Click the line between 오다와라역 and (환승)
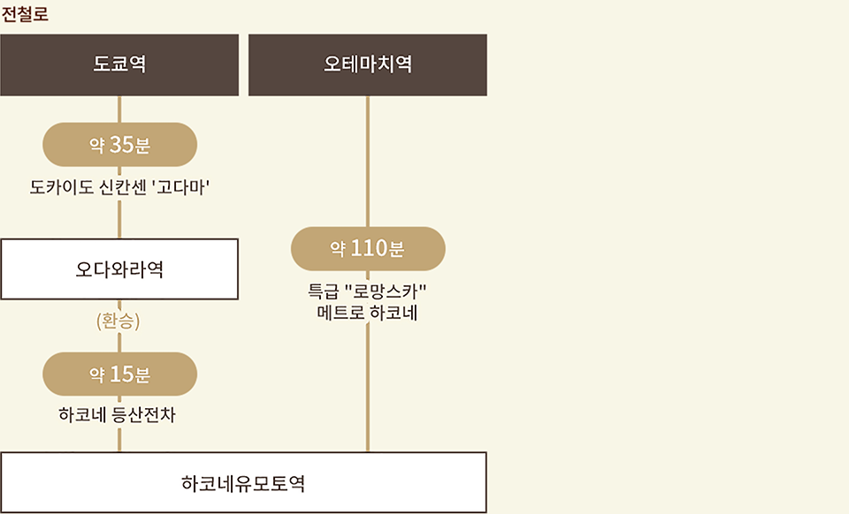This screenshot has height=514, width=849. point(119,306)
